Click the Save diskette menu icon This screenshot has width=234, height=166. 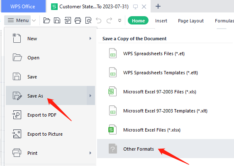[x=17, y=76]
